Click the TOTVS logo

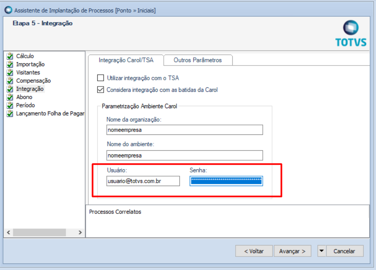(x=351, y=34)
